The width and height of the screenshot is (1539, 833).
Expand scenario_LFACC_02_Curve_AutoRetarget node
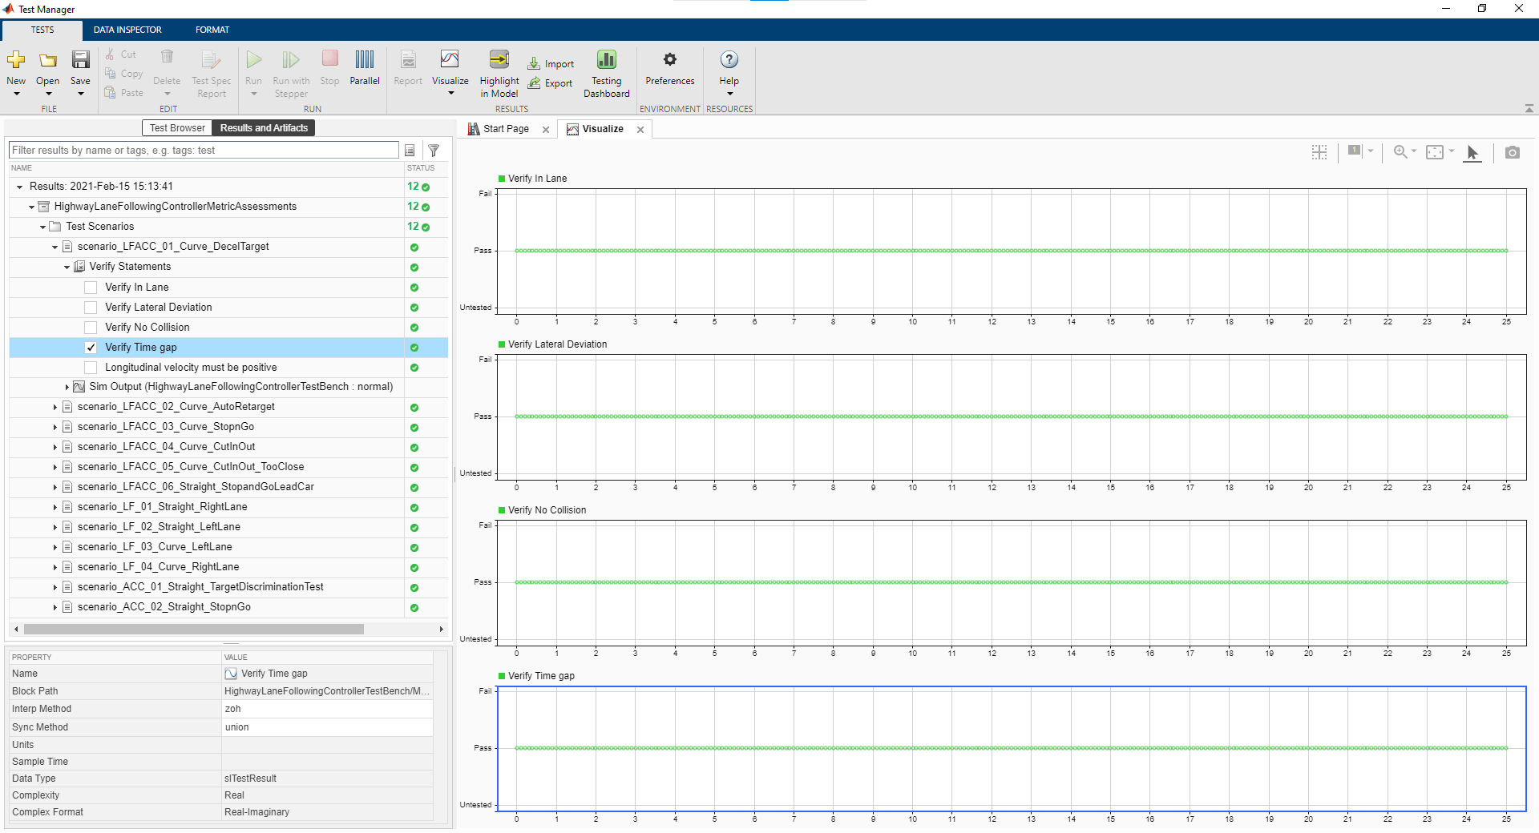55,408
